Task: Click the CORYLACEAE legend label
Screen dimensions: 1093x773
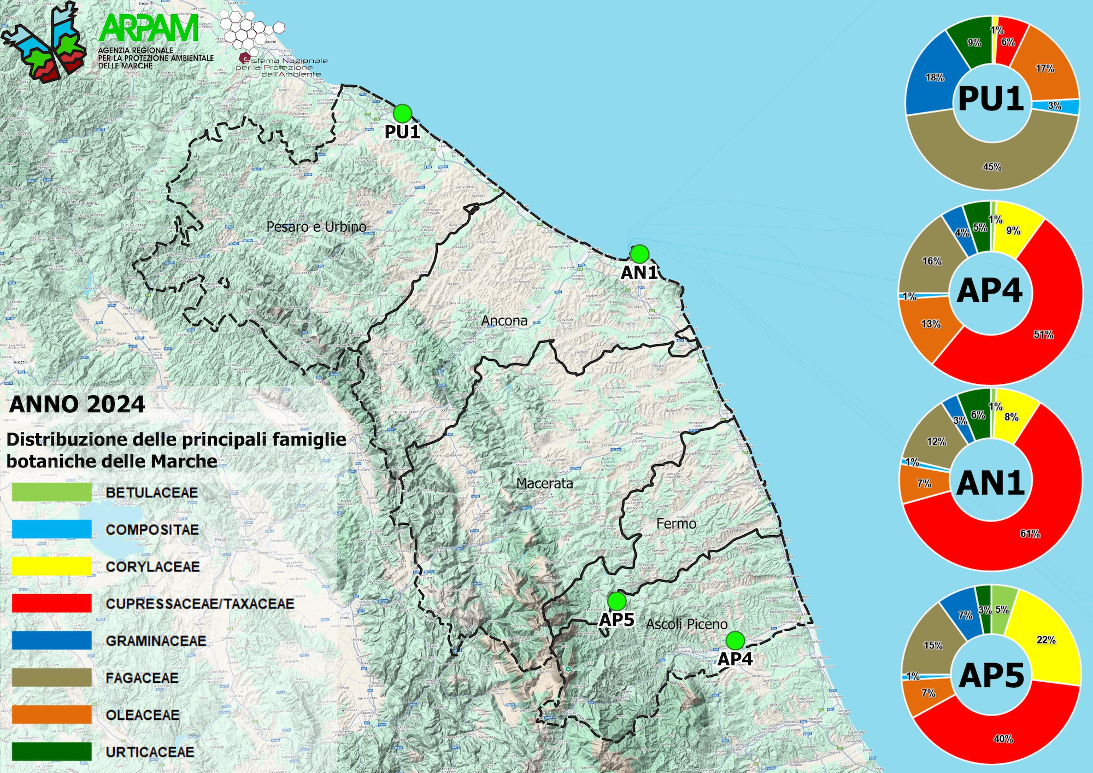Action: point(153,567)
